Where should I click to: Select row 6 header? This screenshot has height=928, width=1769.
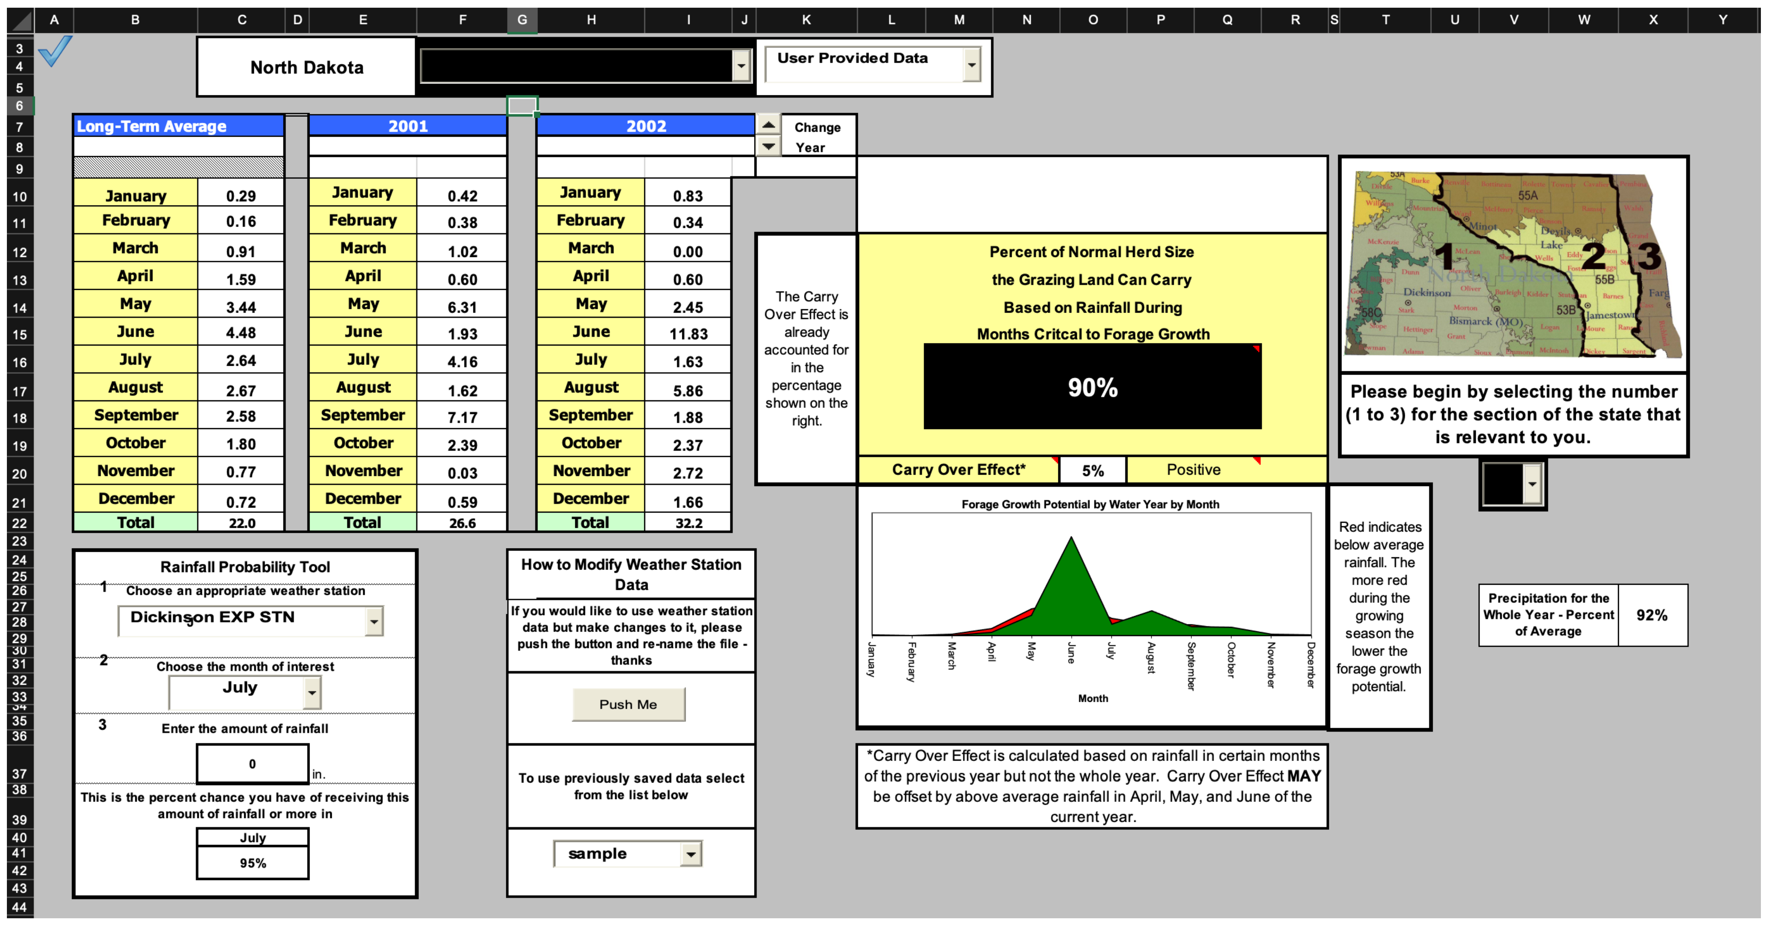point(19,106)
